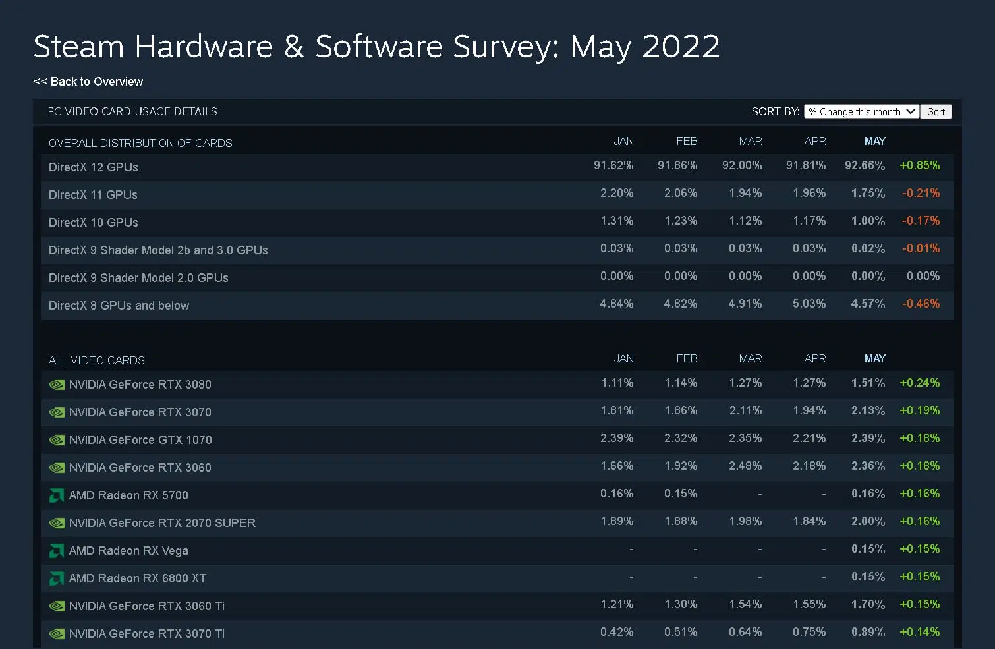Click the Sort button

[936, 112]
